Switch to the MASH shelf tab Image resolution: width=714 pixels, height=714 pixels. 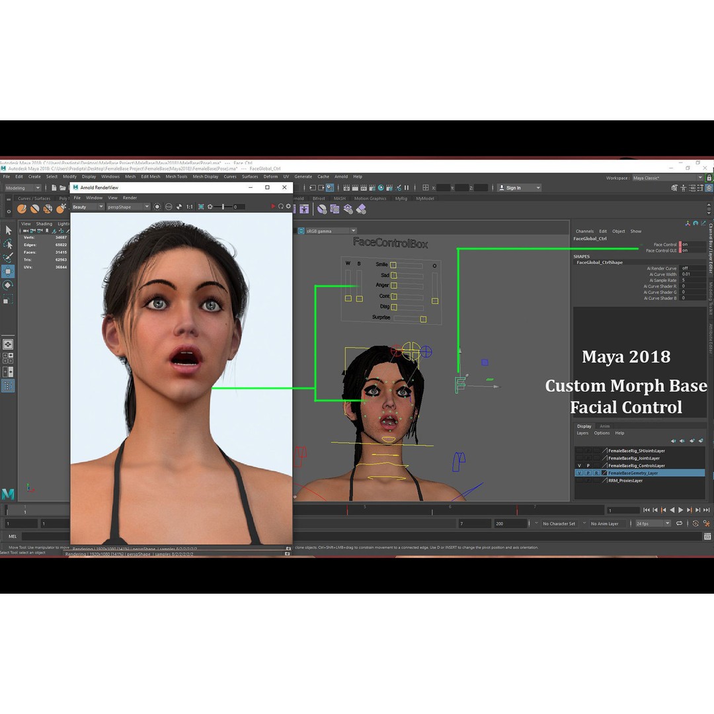(x=339, y=198)
